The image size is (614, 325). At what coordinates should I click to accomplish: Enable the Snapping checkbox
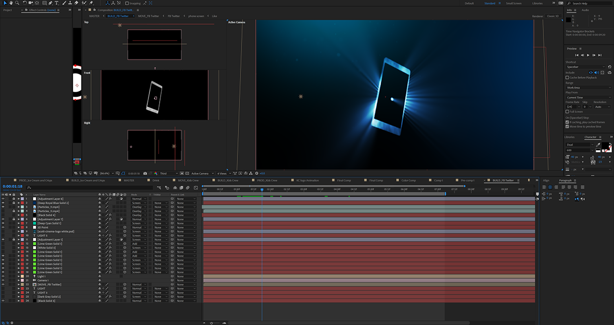pyautogui.click(x=126, y=3)
